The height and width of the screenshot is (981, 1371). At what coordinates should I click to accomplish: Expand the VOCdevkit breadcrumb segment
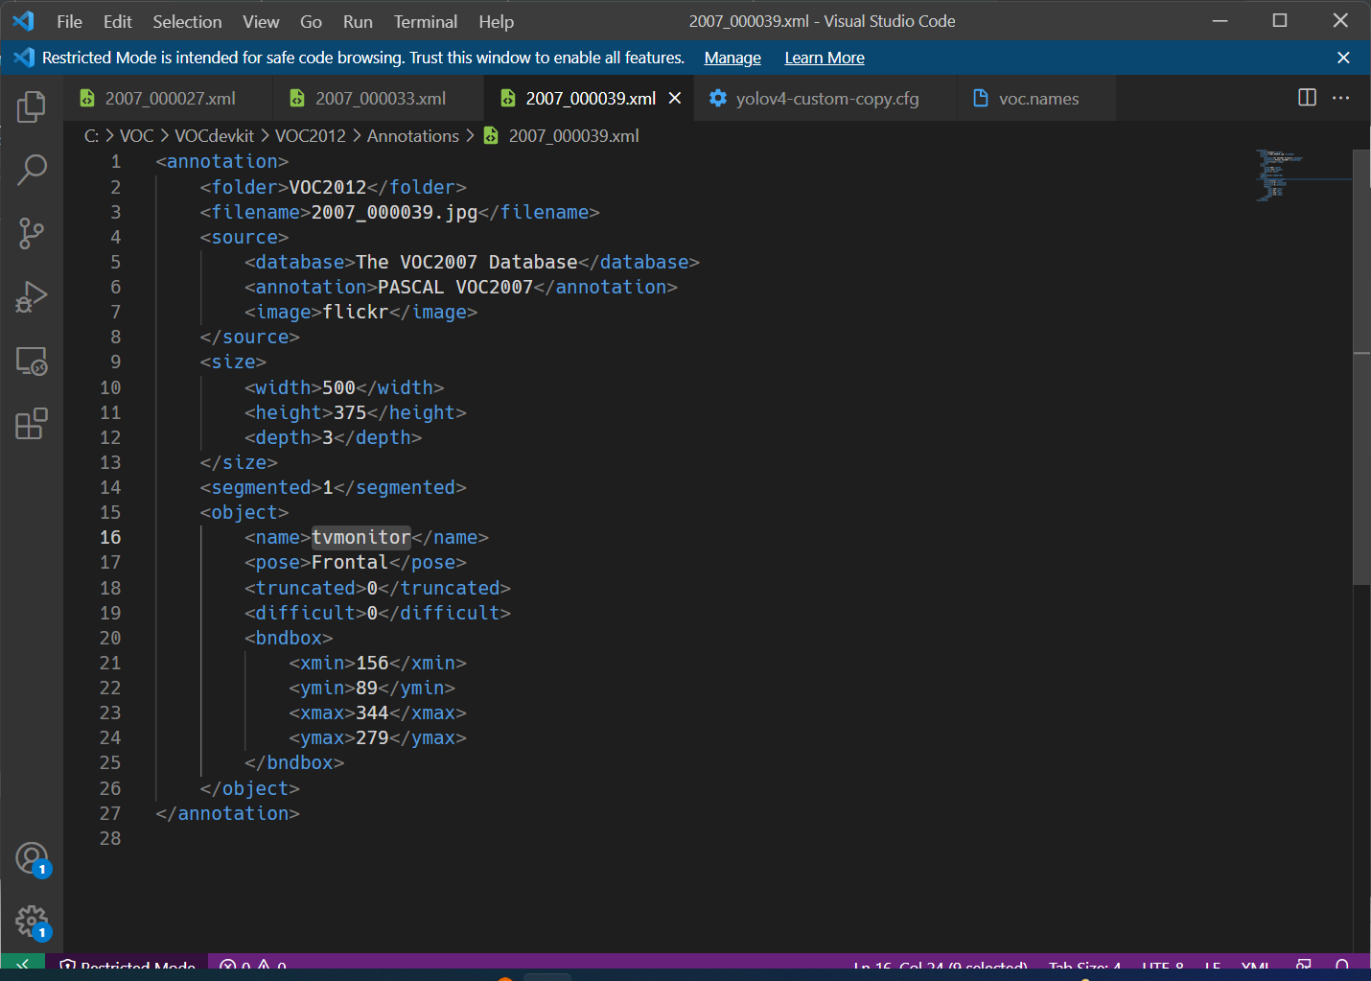click(x=214, y=135)
